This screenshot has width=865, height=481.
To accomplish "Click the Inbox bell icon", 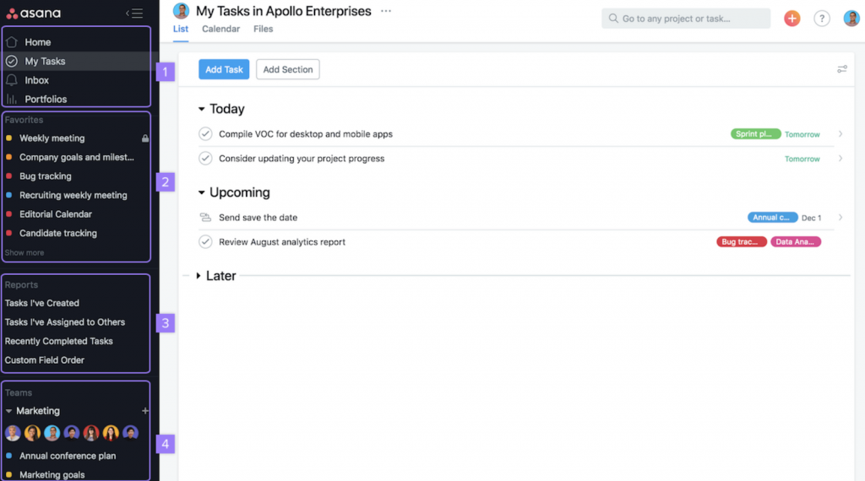I will (x=12, y=80).
